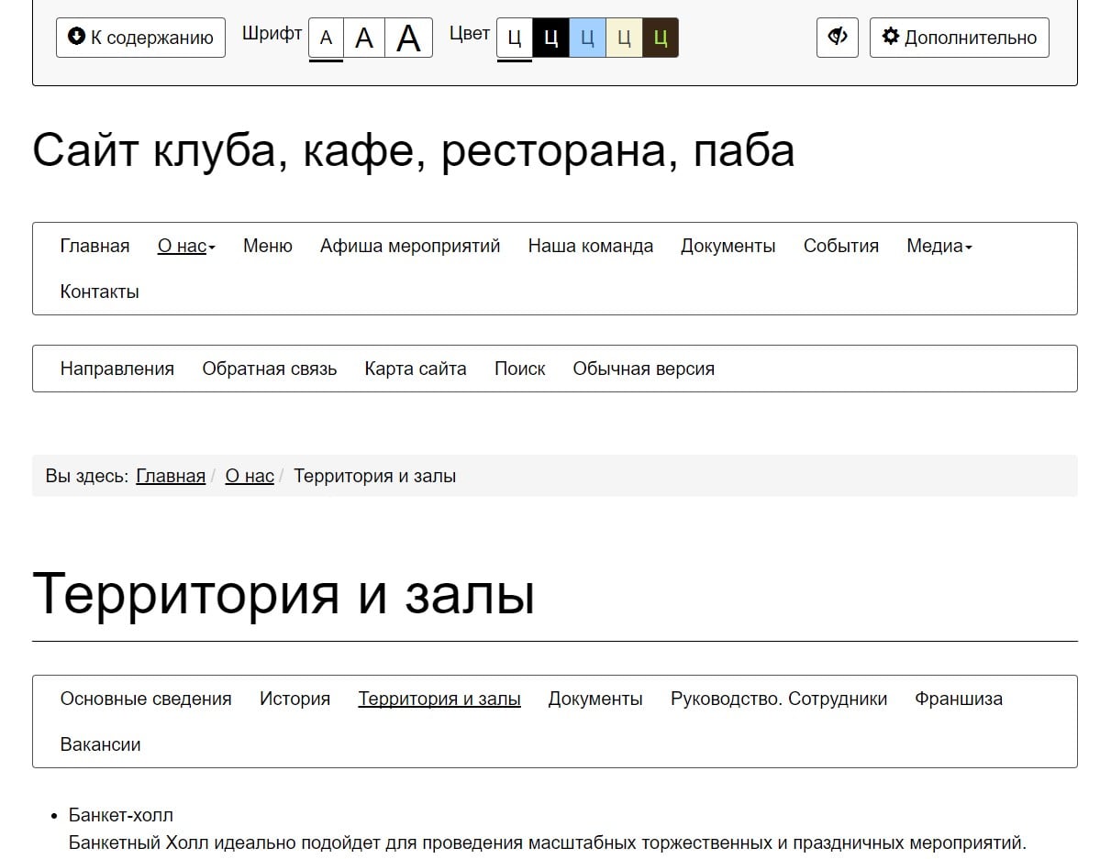
Task: Click the К содержанию down-arrow button
Action: point(140,38)
